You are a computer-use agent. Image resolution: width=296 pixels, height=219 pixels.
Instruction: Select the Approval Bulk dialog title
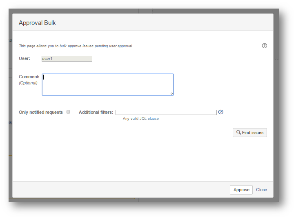click(37, 23)
